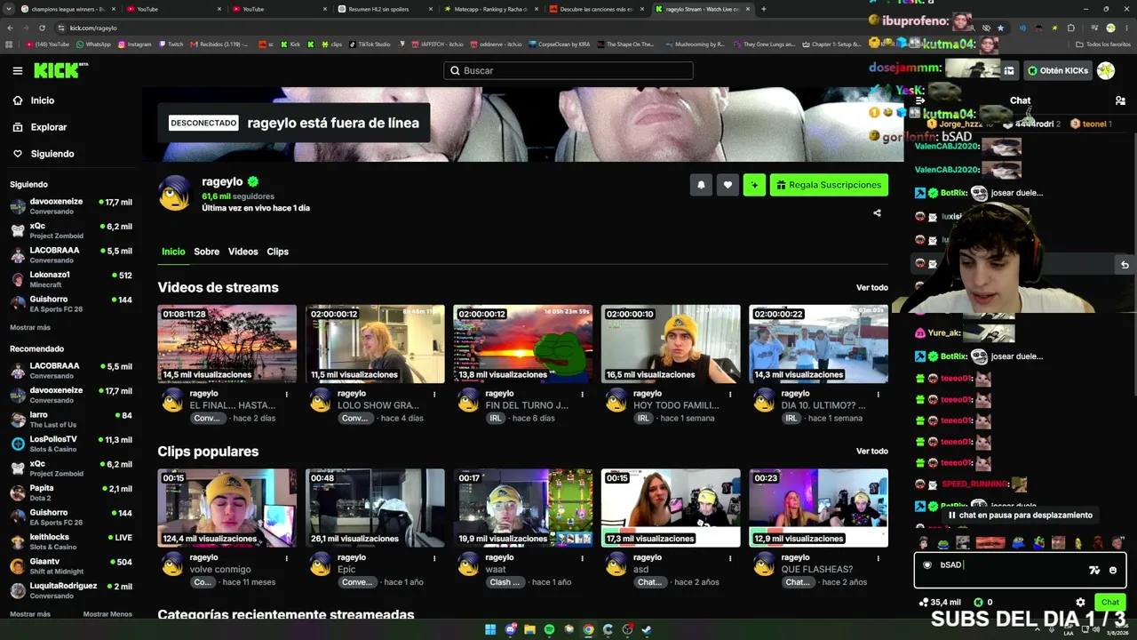Click the 7TV icon in chat input
The image size is (1137, 640).
(x=1094, y=571)
